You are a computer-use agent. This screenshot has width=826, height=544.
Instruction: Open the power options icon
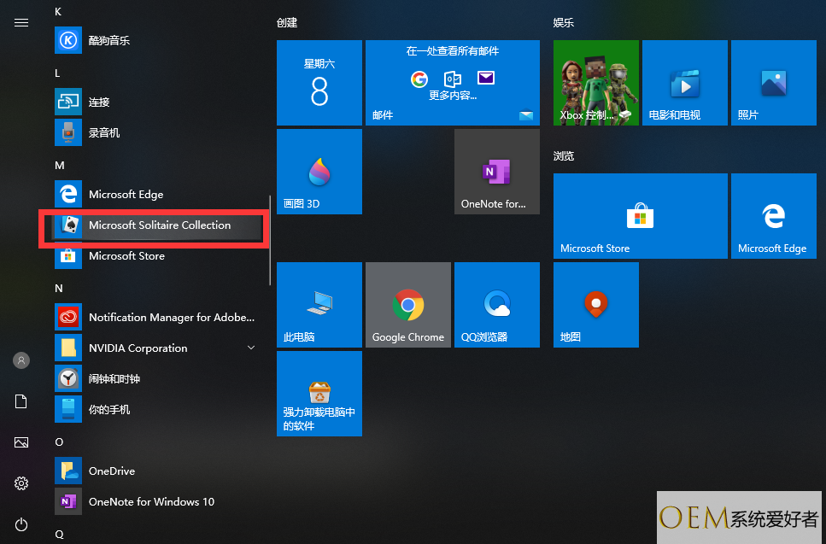tap(21, 524)
